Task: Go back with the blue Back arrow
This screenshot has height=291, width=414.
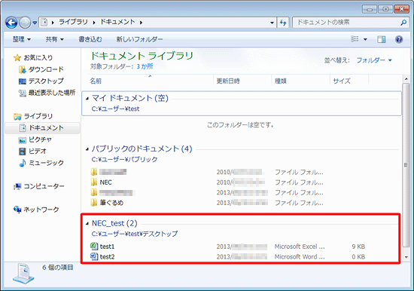Action: 11,23
